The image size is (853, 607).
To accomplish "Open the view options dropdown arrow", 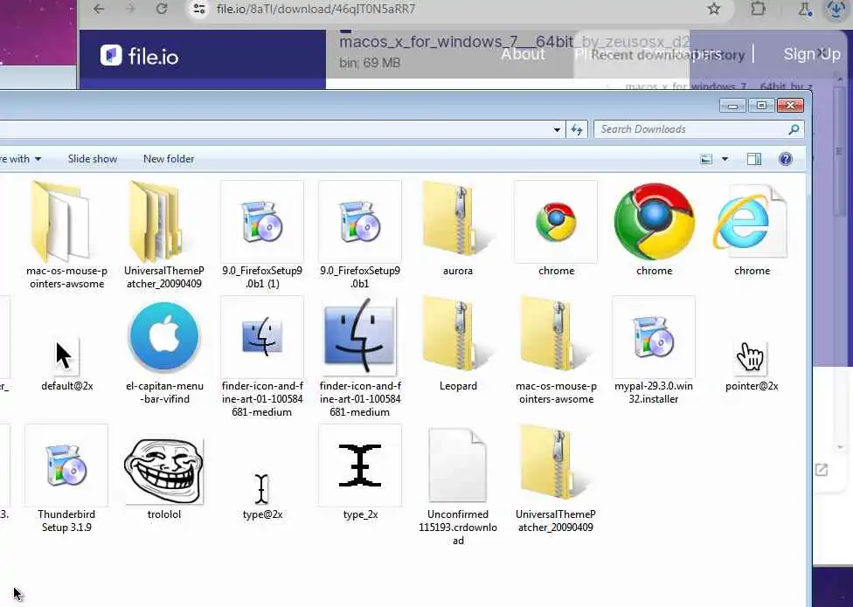I will (725, 159).
